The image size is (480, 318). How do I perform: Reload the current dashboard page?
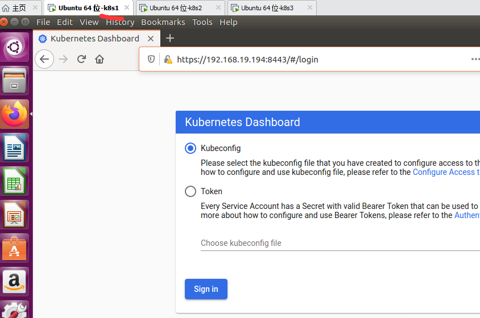[x=81, y=59]
